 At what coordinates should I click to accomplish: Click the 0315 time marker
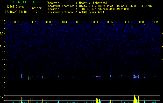(79, 22)
